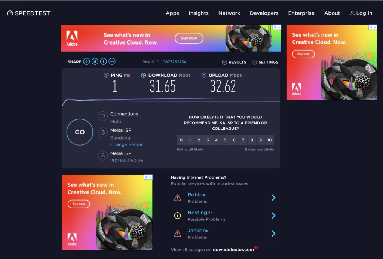Open the Roblox outage link
This screenshot has height=259, width=383.
coord(196,195)
